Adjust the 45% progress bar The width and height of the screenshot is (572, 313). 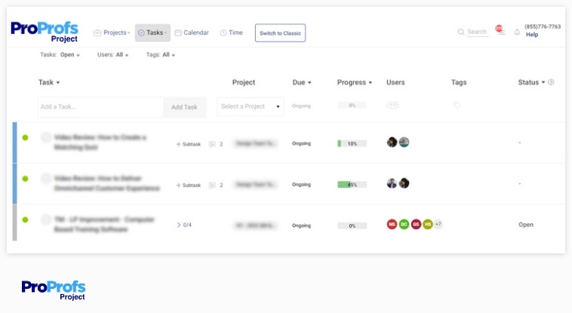[x=352, y=185]
